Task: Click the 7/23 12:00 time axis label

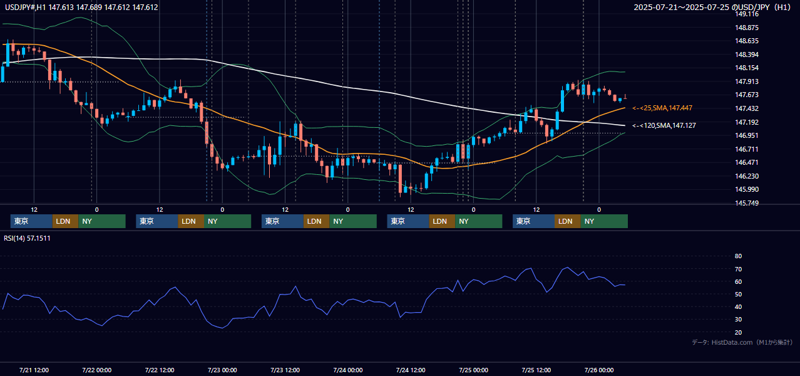Action: coord(285,370)
